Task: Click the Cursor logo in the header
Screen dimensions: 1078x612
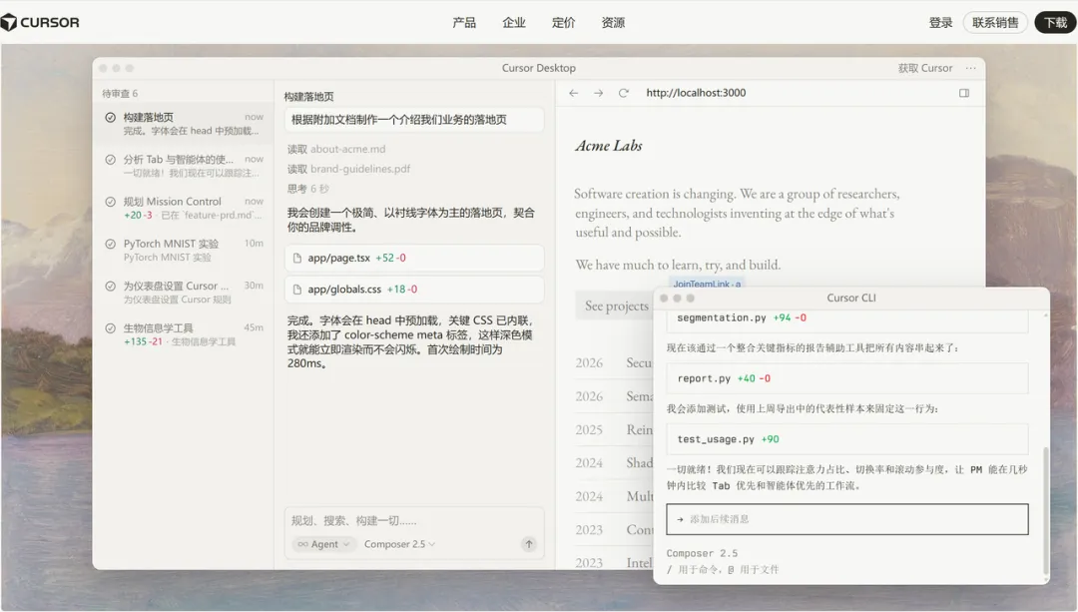Action: 40,22
